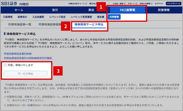Viewport: 183px width, 111px height.
Task: Open the 外国為替保証金取引の契約締結前交付書面 link
Action: pyautogui.click(x=28, y=58)
